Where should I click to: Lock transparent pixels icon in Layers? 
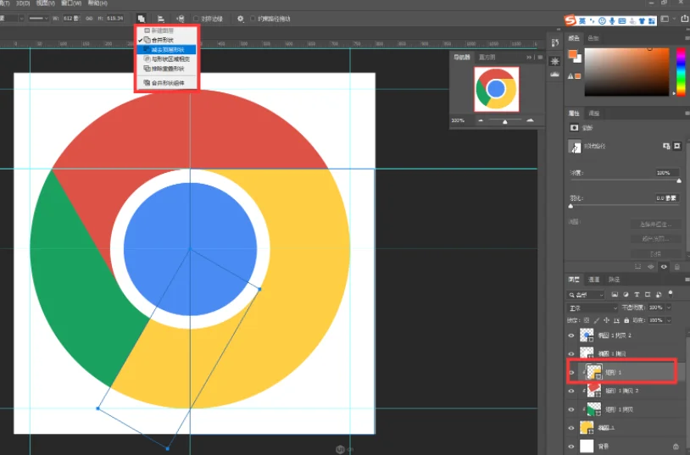click(x=587, y=320)
